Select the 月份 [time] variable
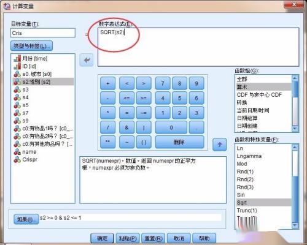Viewport: 307px width, 245px height. [x=43, y=59]
